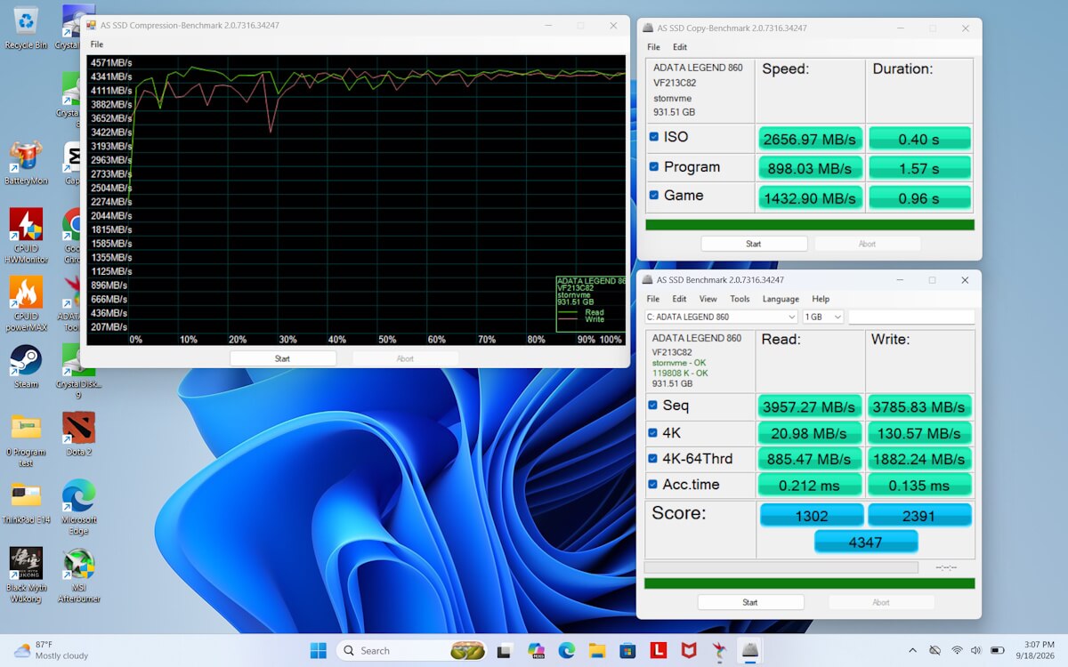
Task: Open volume control in tray
Action: click(976, 650)
